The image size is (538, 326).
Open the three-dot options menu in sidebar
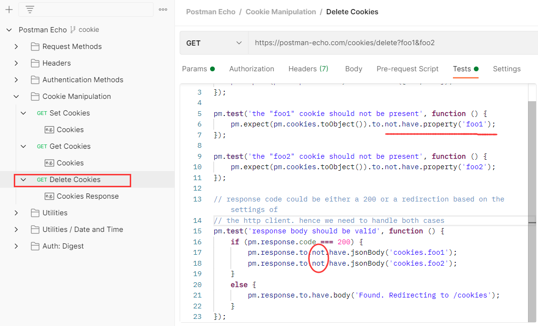163,10
